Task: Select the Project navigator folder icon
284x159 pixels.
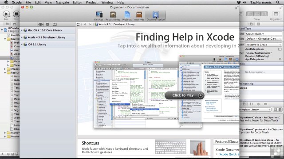Action: tap(7, 24)
